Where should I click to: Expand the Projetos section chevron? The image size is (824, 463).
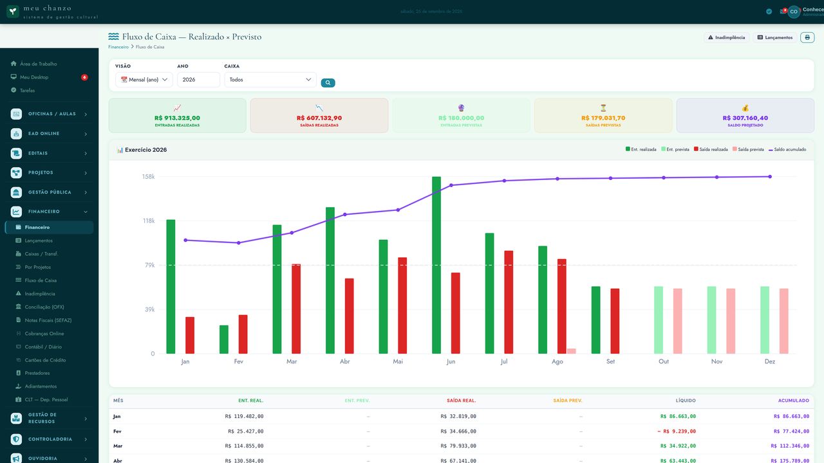[86, 173]
